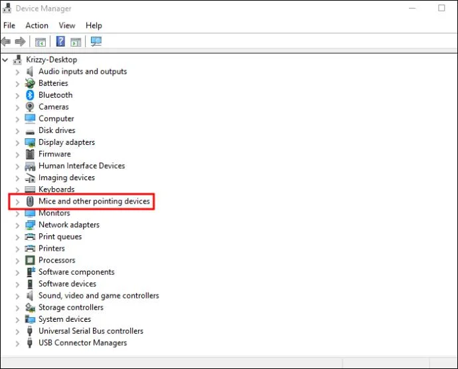The image size is (458, 369).
Task: Click the Cameras webcam icon
Action: pos(30,107)
